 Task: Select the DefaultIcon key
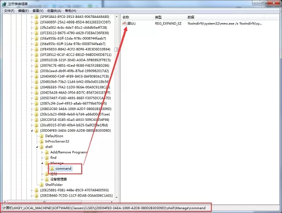[54, 136]
